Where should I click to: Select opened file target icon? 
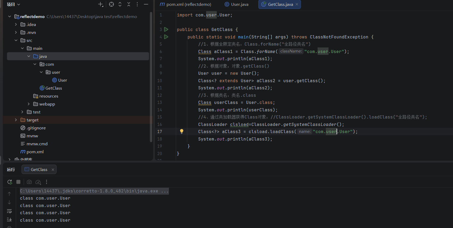(x=111, y=4)
